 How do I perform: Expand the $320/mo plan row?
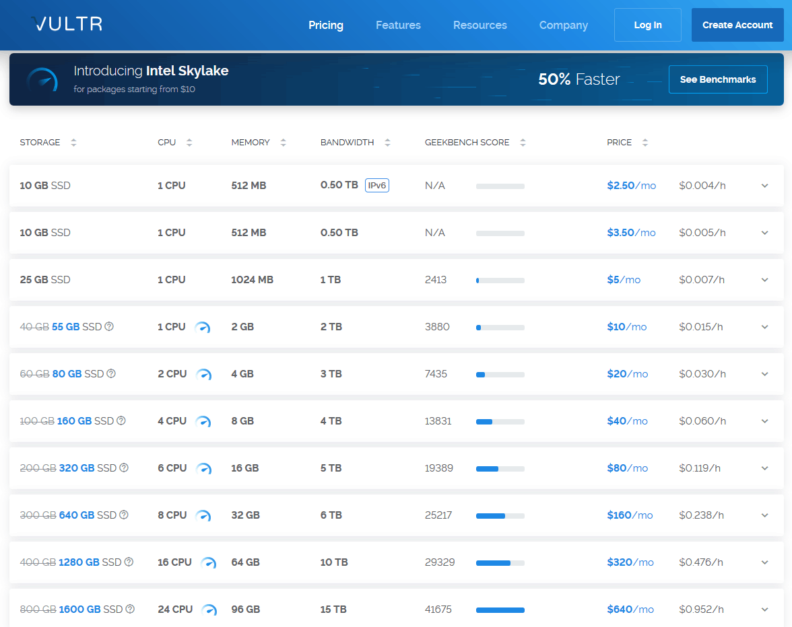[x=765, y=562]
